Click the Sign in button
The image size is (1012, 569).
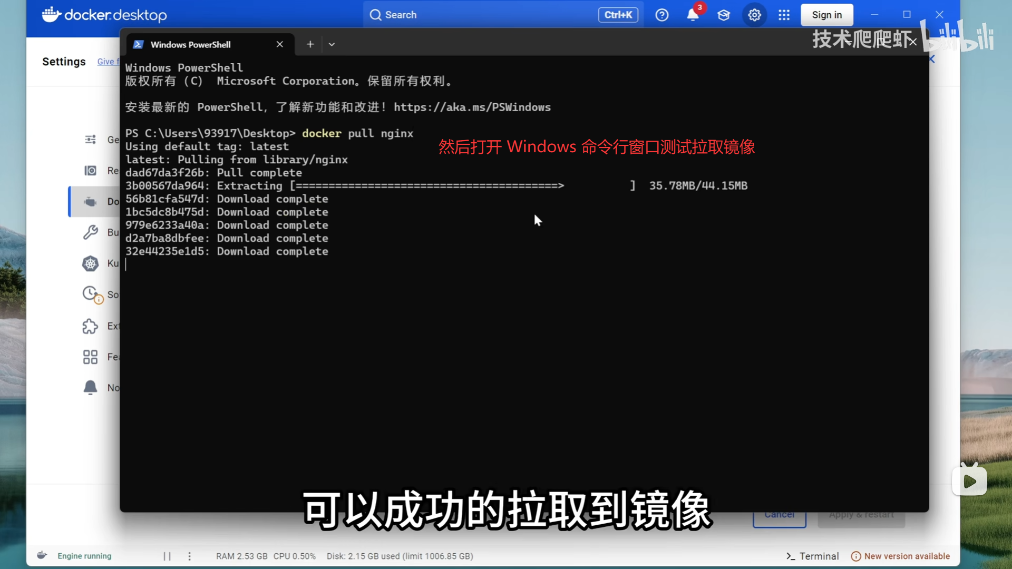click(826, 15)
